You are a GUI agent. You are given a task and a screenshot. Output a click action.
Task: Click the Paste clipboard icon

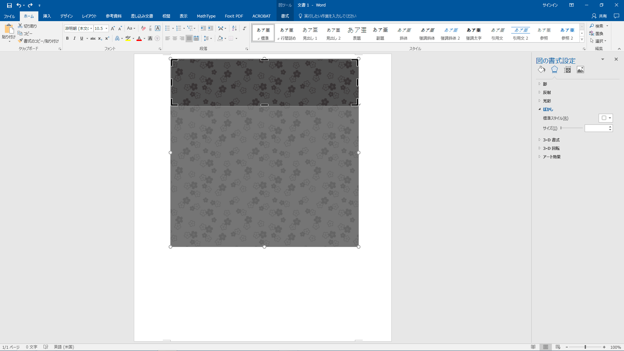coord(9,29)
